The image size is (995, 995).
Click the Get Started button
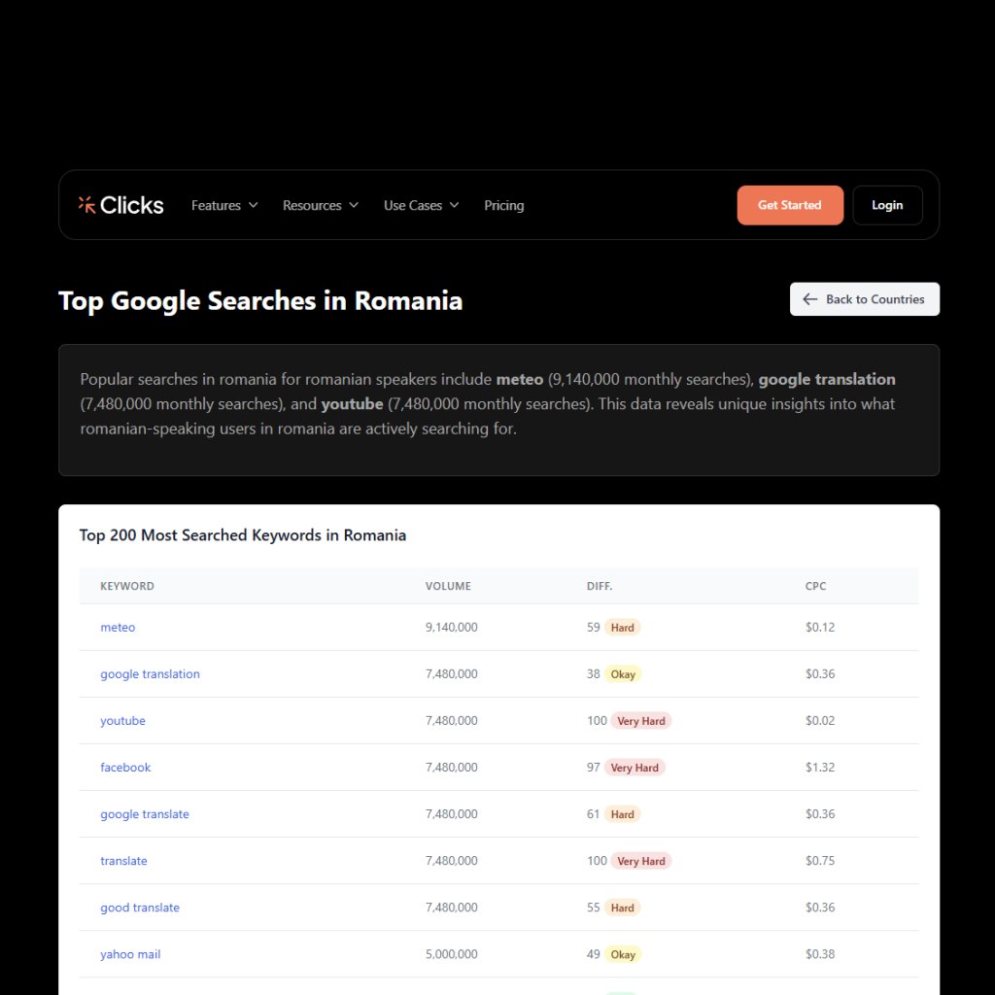click(790, 205)
